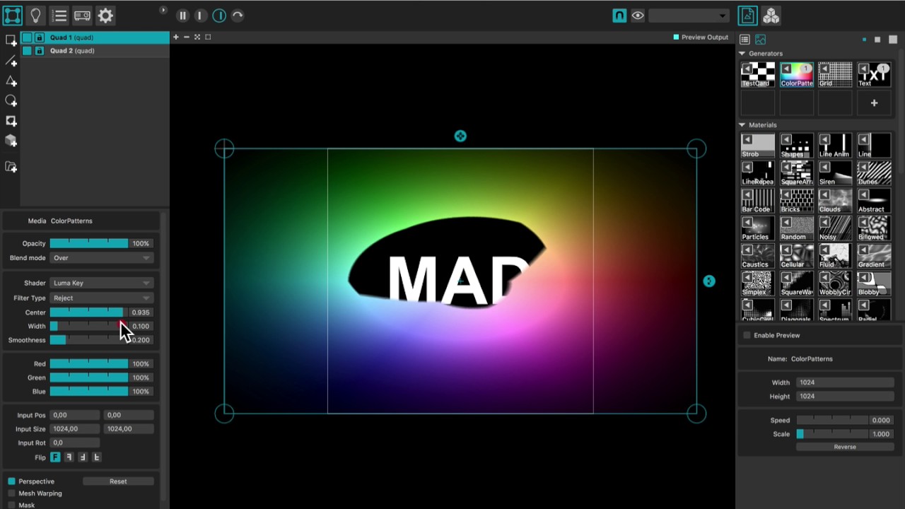Screen dimensions: 905x509
Task: Click the Opacity slider
Action: tap(89, 244)
